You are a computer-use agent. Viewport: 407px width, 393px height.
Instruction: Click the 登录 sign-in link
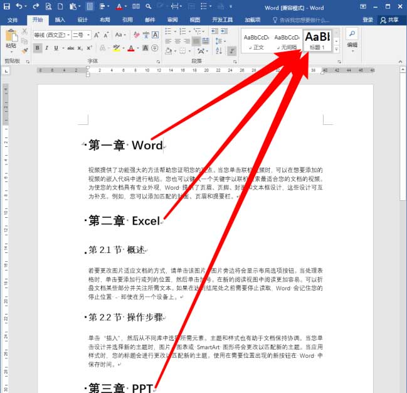tap(367, 19)
